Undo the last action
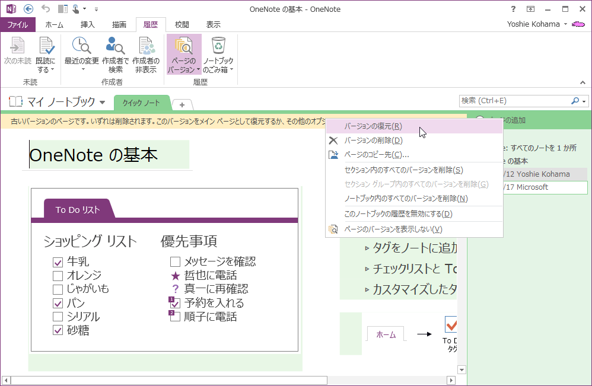This screenshot has width=592, height=386. tap(45, 9)
